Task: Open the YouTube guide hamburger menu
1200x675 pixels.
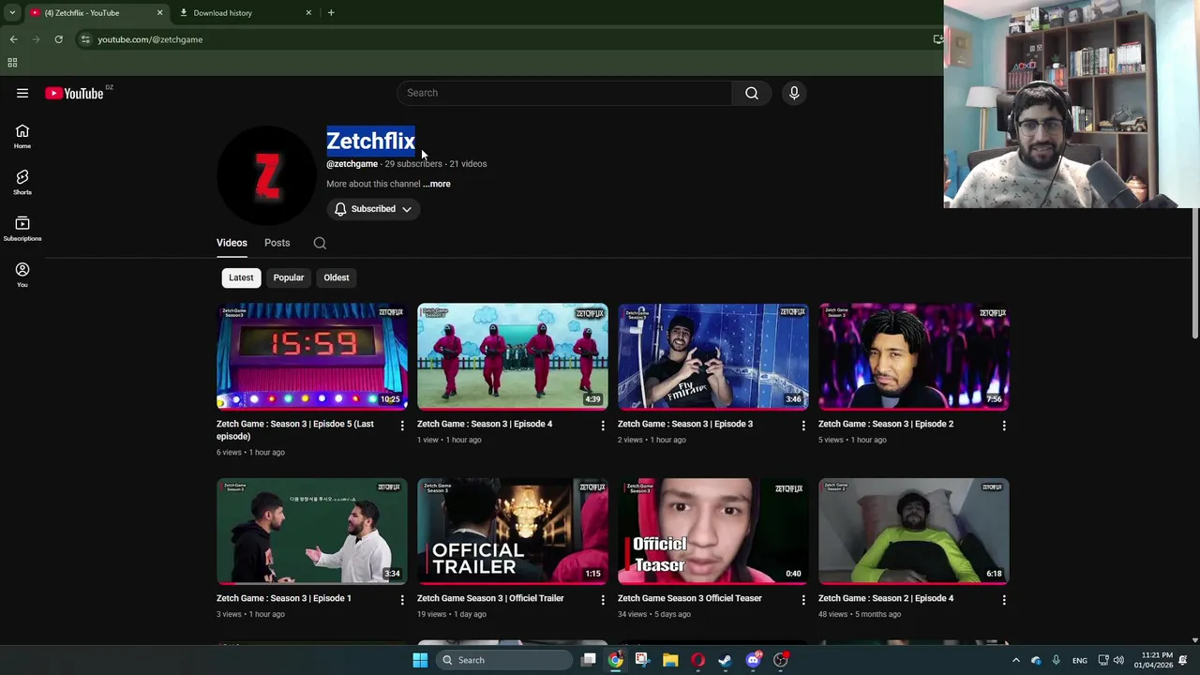Action: tap(22, 93)
